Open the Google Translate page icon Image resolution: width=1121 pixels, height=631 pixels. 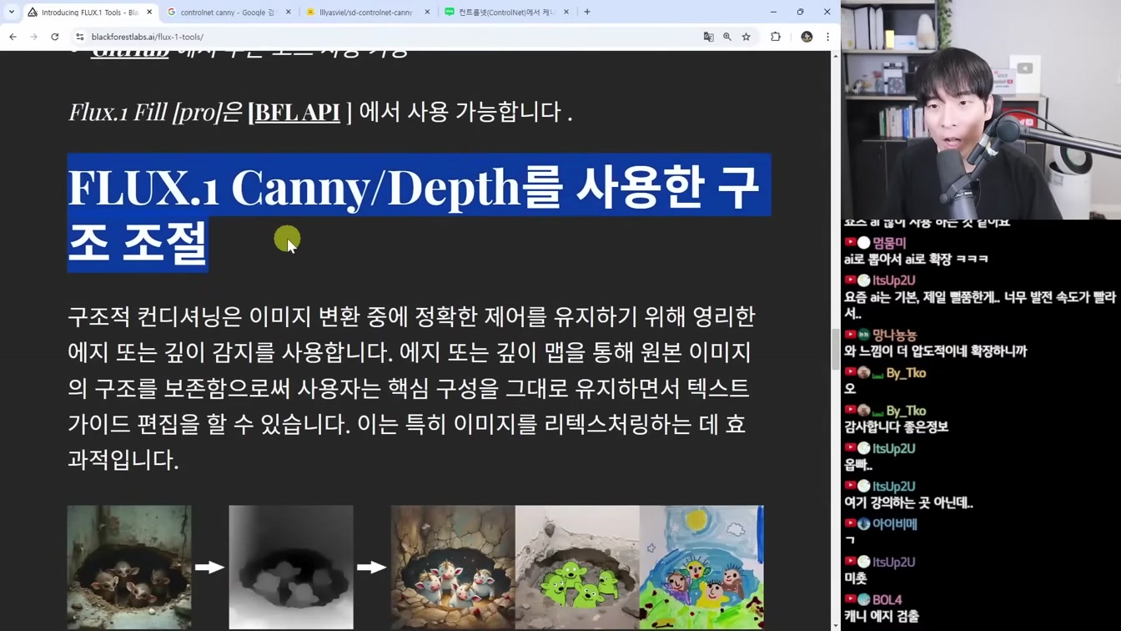point(708,37)
